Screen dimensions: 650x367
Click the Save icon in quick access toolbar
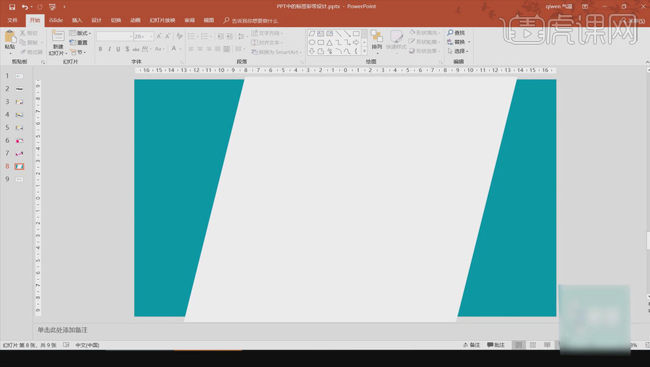[x=12, y=7]
